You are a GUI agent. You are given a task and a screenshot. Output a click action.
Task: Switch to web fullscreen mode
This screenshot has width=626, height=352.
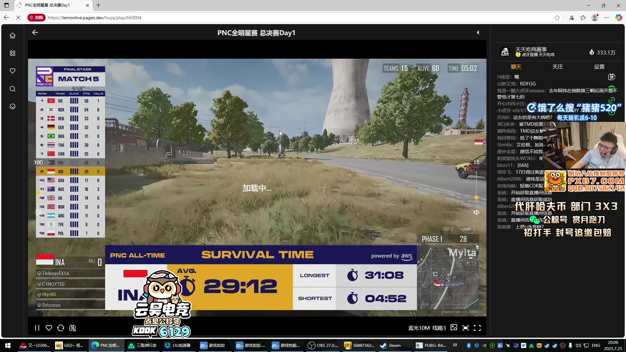click(466, 328)
